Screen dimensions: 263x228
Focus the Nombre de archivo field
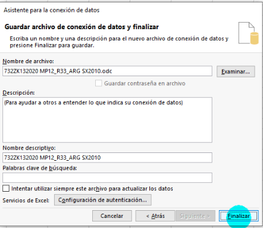[x=107, y=71]
